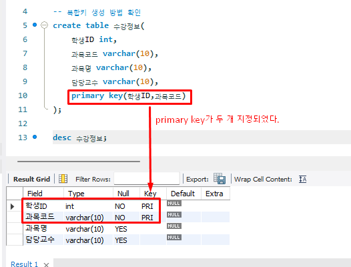Select the 학생ID field cell
Image resolution: width=351 pixels, height=267 pixels.
pyautogui.click(x=43, y=206)
